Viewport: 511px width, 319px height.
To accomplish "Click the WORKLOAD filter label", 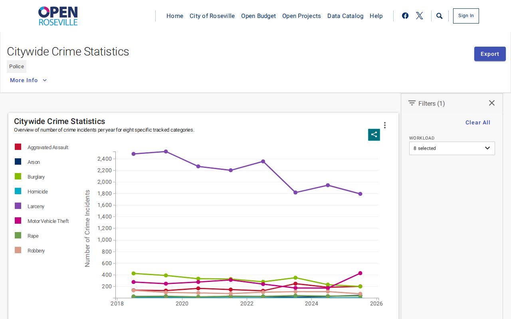I will [422, 138].
